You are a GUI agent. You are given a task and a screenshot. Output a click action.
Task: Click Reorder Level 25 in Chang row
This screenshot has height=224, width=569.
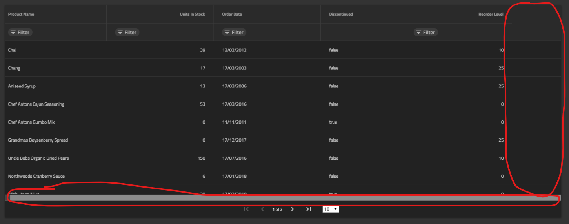[x=501, y=68]
